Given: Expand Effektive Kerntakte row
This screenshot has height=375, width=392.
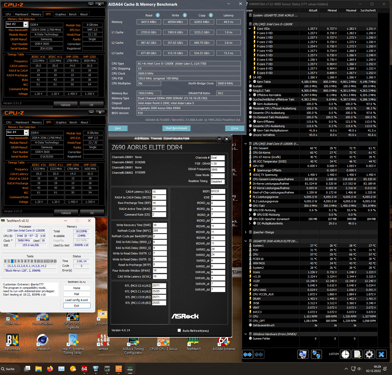Looking at the screenshot, I should (x=250, y=95).
